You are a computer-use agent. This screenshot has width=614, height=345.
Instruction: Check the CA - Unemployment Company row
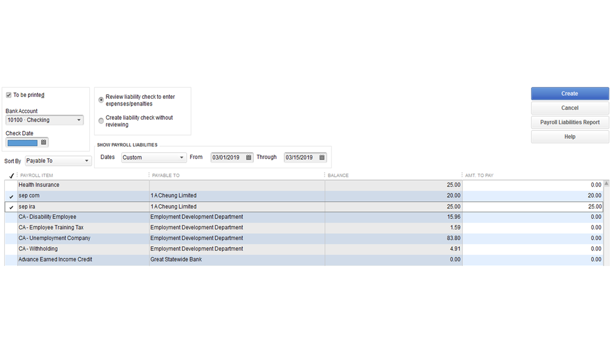pyautogui.click(x=11, y=238)
